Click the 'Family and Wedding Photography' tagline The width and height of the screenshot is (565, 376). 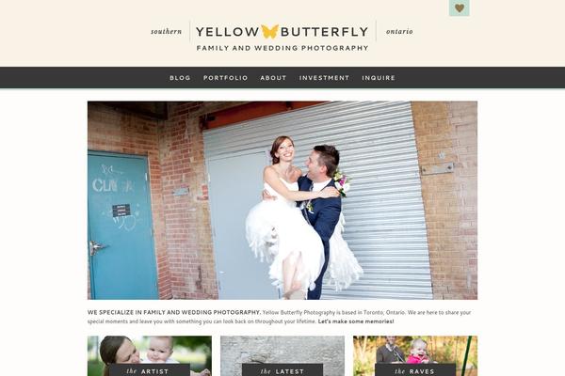coord(282,48)
